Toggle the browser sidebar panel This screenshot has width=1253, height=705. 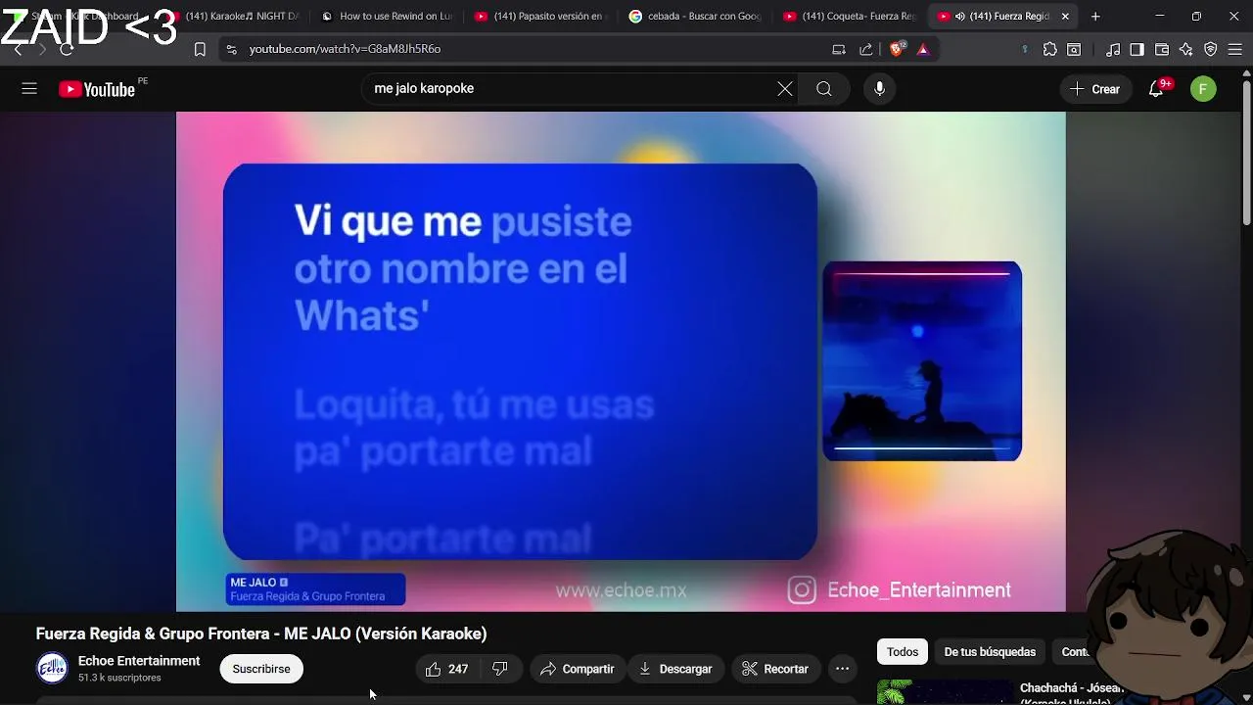(1137, 49)
